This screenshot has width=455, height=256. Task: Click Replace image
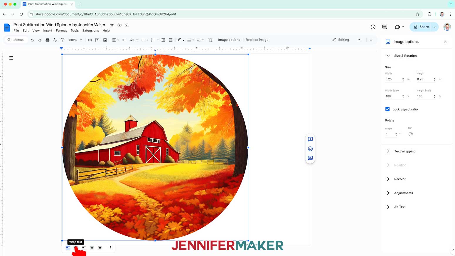[257, 40]
